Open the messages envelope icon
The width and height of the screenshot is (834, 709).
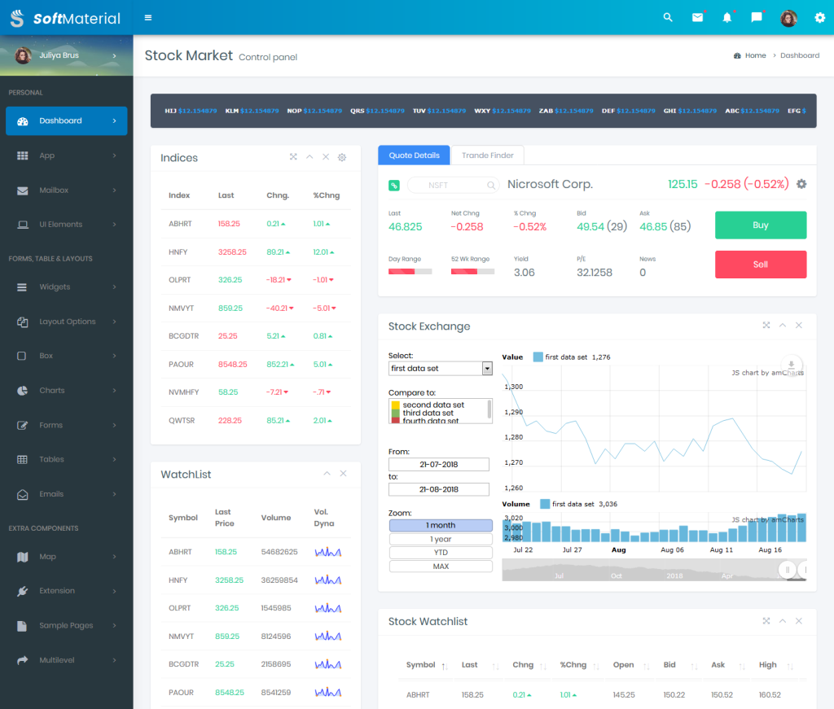tap(697, 17)
